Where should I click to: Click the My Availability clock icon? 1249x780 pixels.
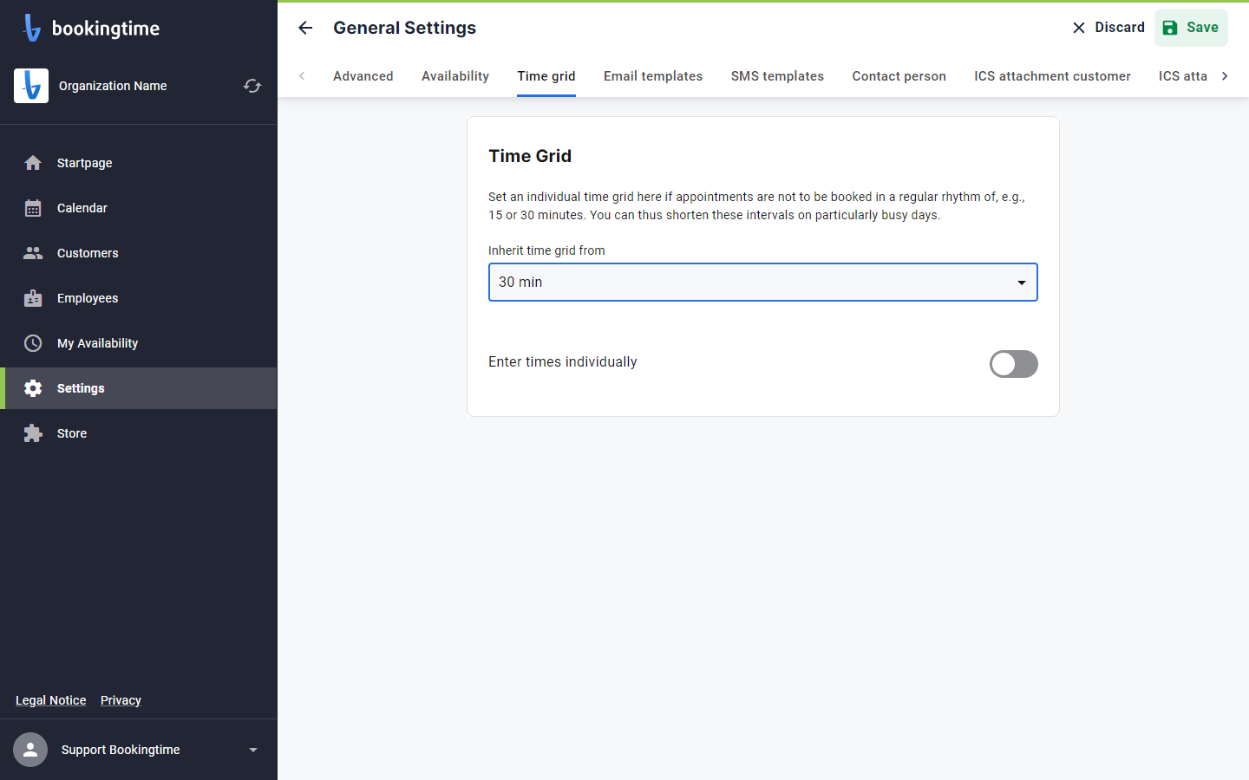(33, 343)
